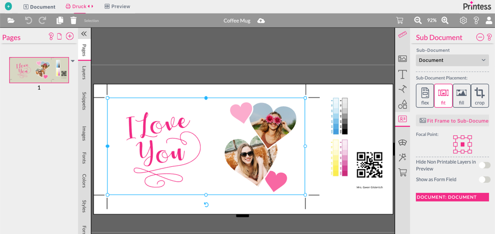Viewport: 495px width, 234px height.
Task: Switch to the Preview tab
Action: [x=117, y=6]
